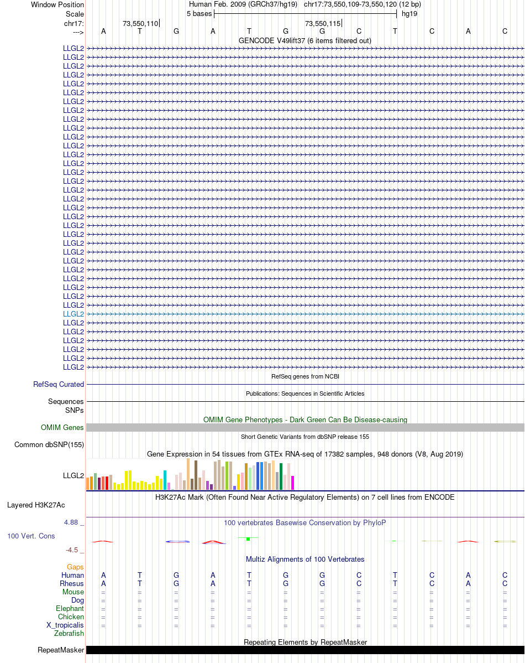The image size is (525, 663).
Task: Click the OMIM Genes track label
Action: 62,427
